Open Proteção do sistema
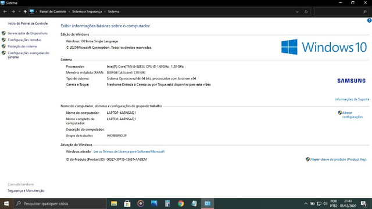372x209 pixels. pos(22,46)
